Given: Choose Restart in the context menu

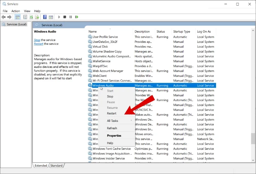Looking at the screenshot, I should point(117,113).
